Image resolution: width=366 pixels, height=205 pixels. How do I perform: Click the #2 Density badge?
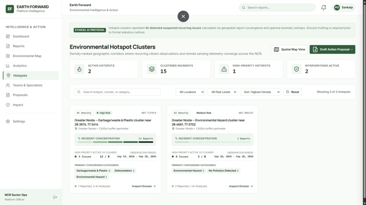click(x=181, y=113)
